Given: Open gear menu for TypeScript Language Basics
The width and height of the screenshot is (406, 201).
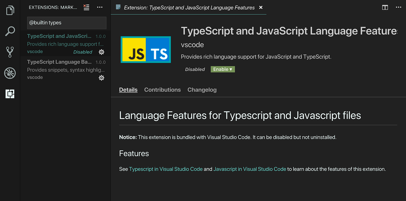Looking at the screenshot, I should pyautogui.click(x=101, y=78).
